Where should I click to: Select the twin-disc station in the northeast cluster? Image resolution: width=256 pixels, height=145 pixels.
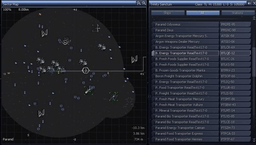(102, 47)
